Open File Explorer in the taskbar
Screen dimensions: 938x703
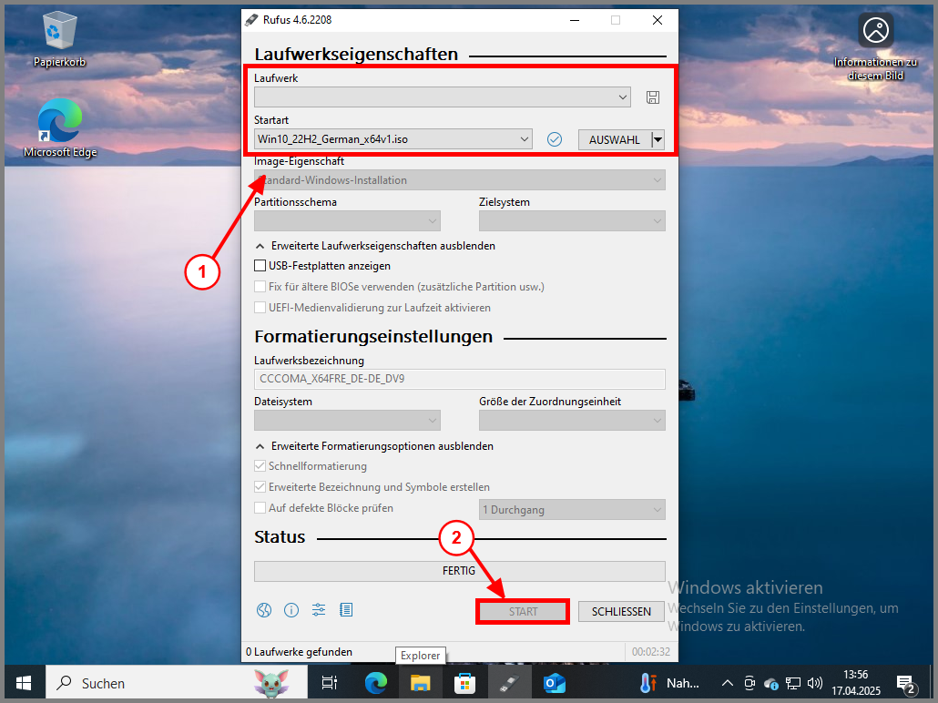click(x=420, y=683)
